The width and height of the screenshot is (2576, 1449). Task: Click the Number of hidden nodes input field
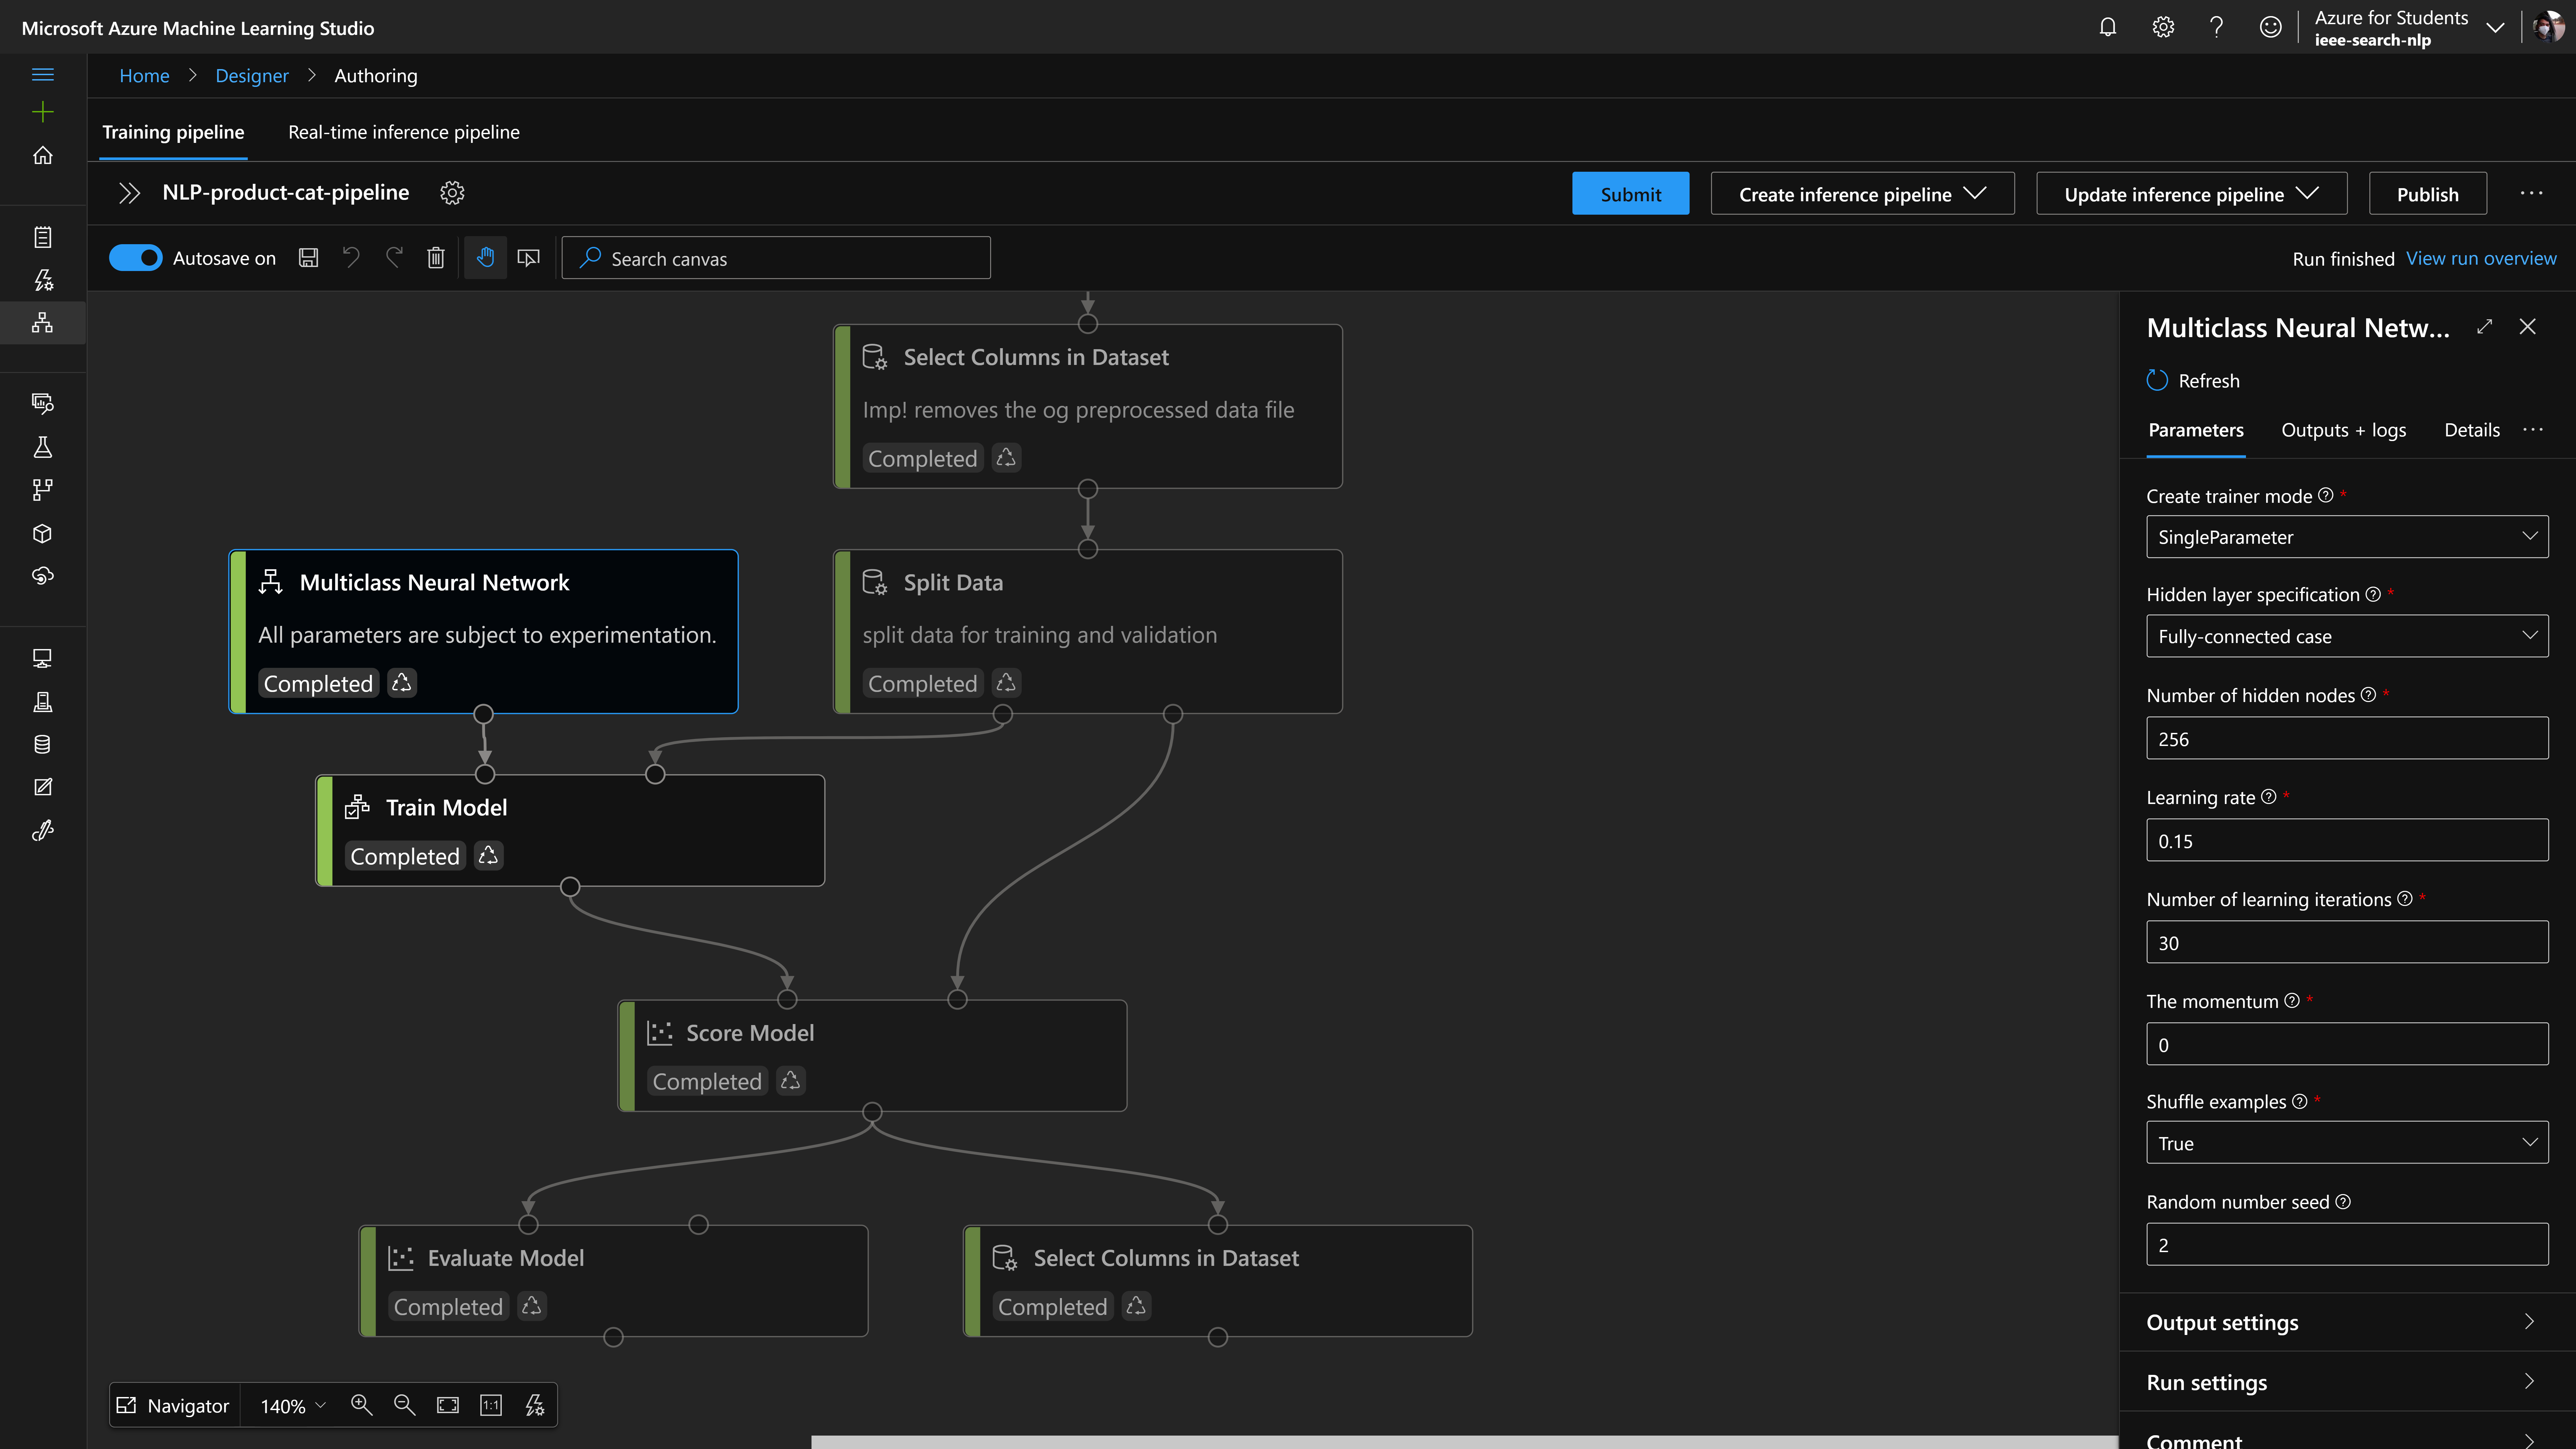(2346, 738)
